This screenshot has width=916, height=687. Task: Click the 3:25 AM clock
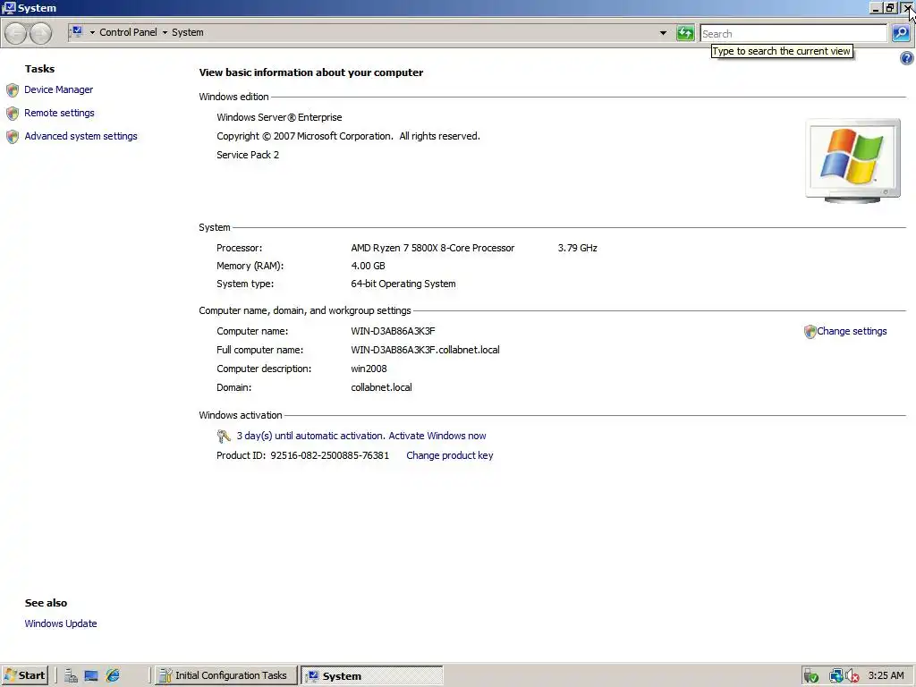point(886,675)
